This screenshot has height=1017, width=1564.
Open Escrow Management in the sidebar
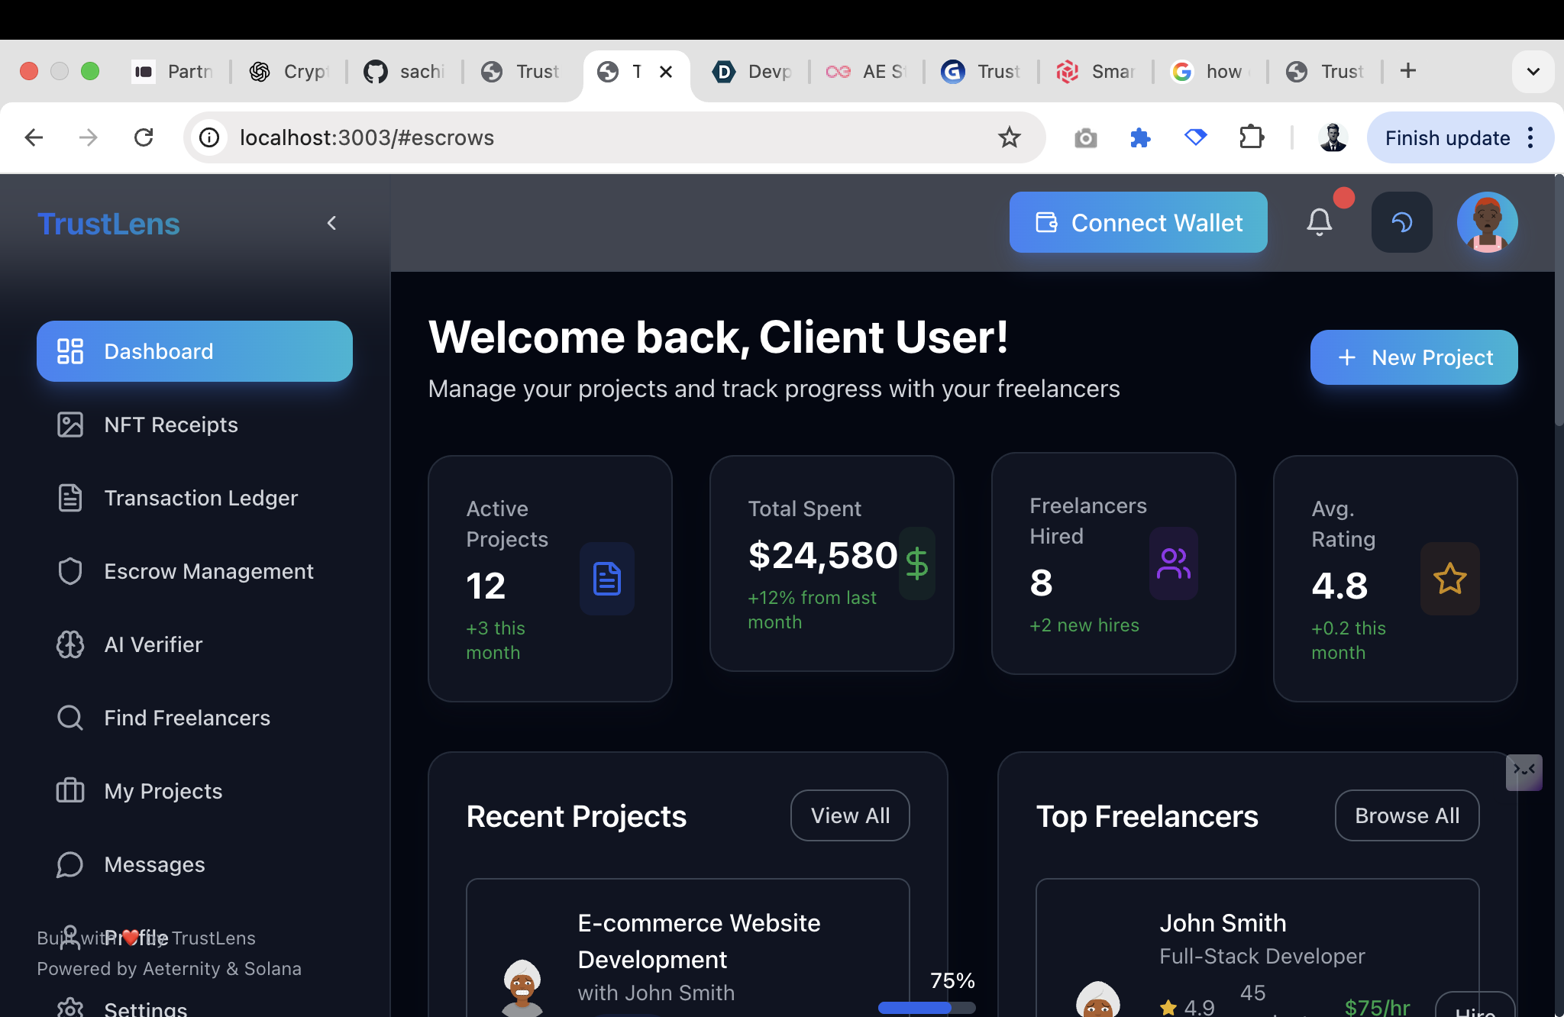coord(208,571)
